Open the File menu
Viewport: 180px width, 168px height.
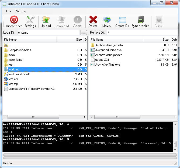tap(9, 11)
